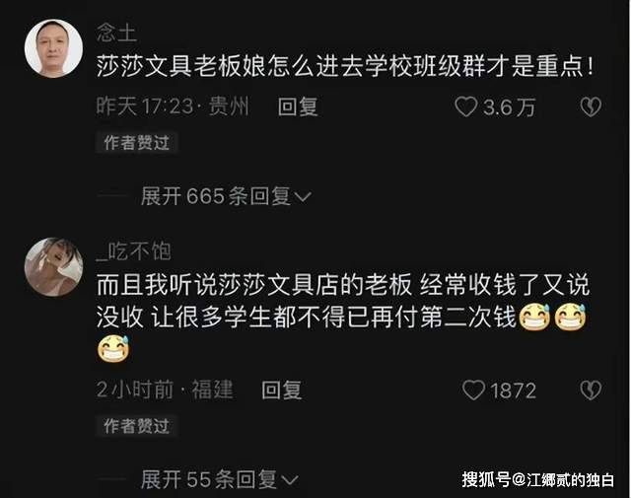Tap the heart icon beside 1872
The width and height of the screenshot is (631, 498).
[473, 391]
